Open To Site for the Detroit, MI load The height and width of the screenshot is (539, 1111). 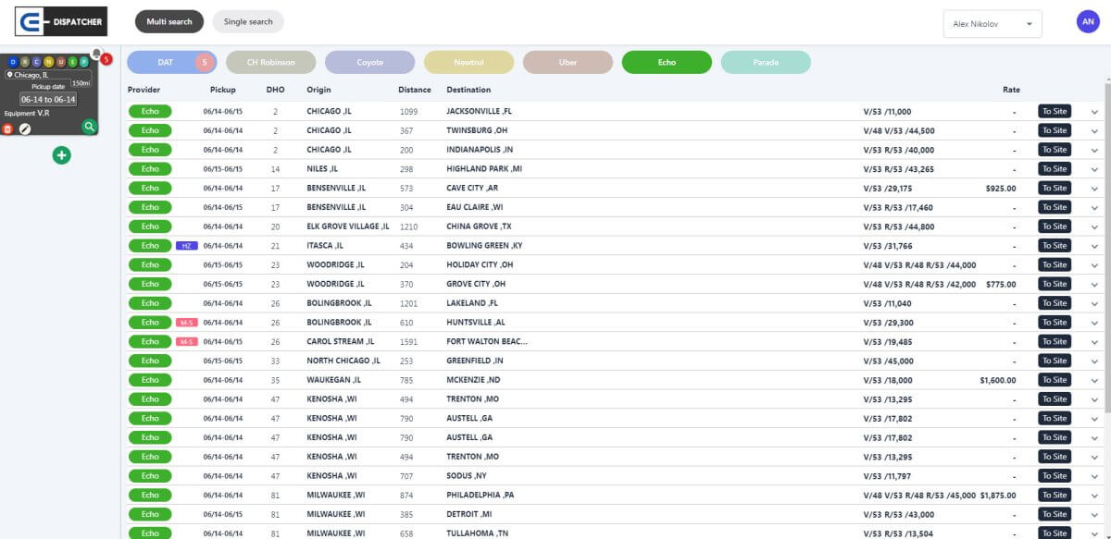[1055, 514]
